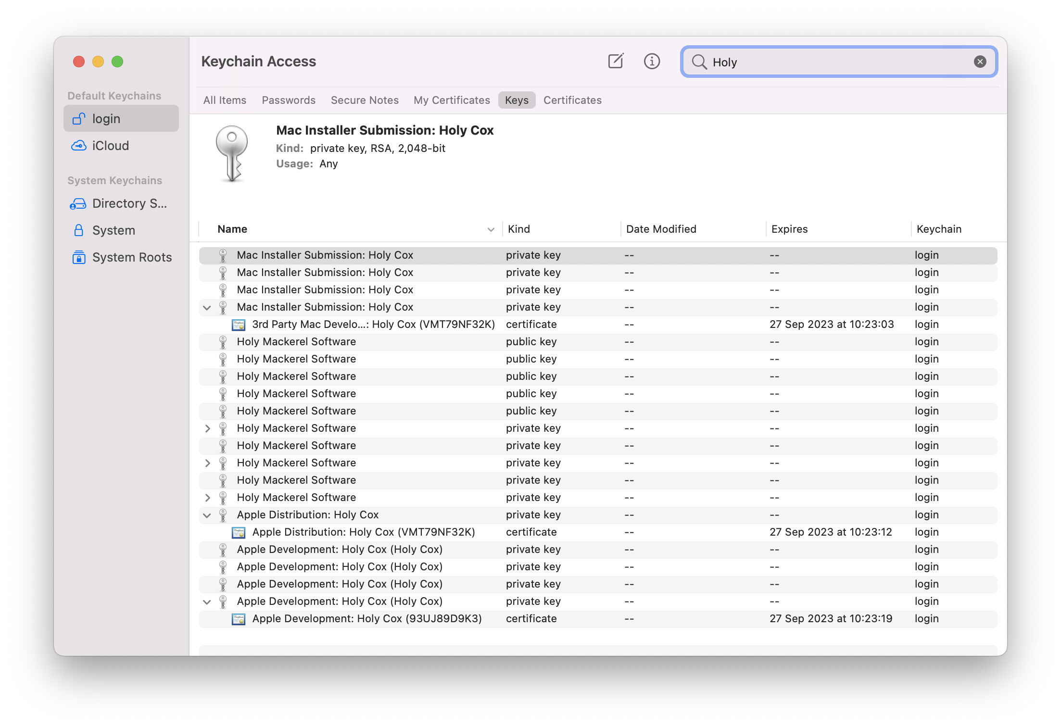Select the login keychain in sidebar
Screen dimensions: 1061x727
click(121, 118)
